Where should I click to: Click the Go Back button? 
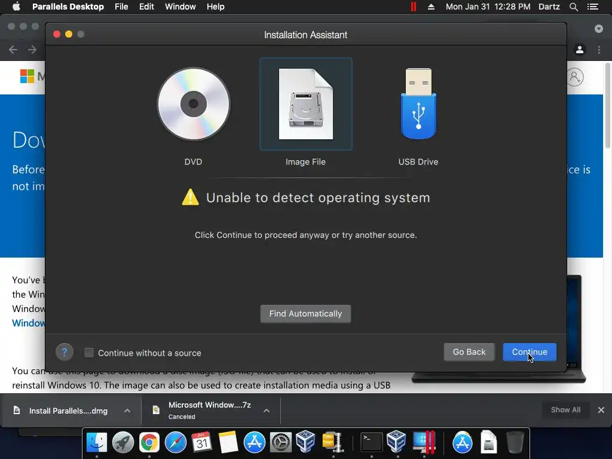pos(469,352)
